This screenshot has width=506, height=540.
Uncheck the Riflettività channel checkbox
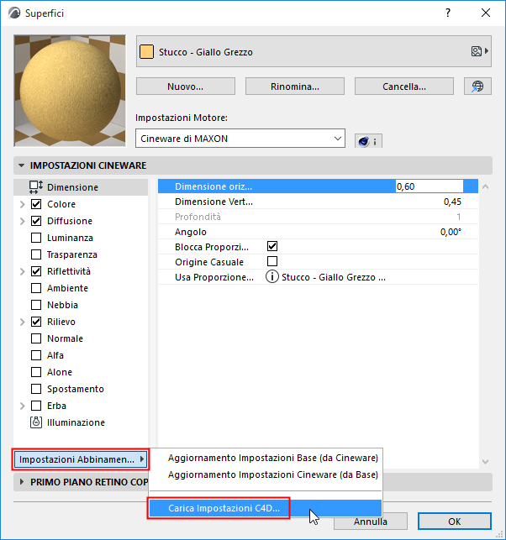pos(36,271)
